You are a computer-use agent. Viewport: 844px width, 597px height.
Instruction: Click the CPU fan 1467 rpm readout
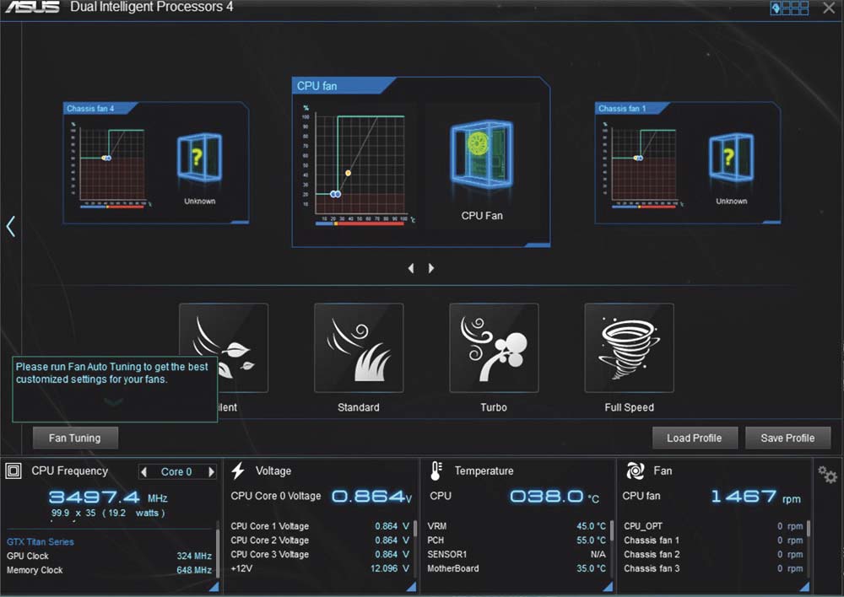point(755,497)
